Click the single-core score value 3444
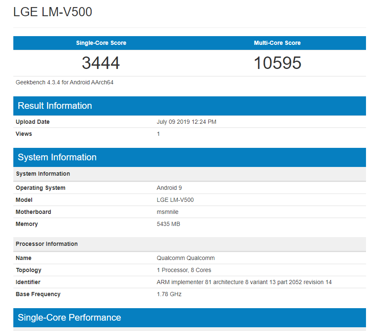 coord(101,63)
